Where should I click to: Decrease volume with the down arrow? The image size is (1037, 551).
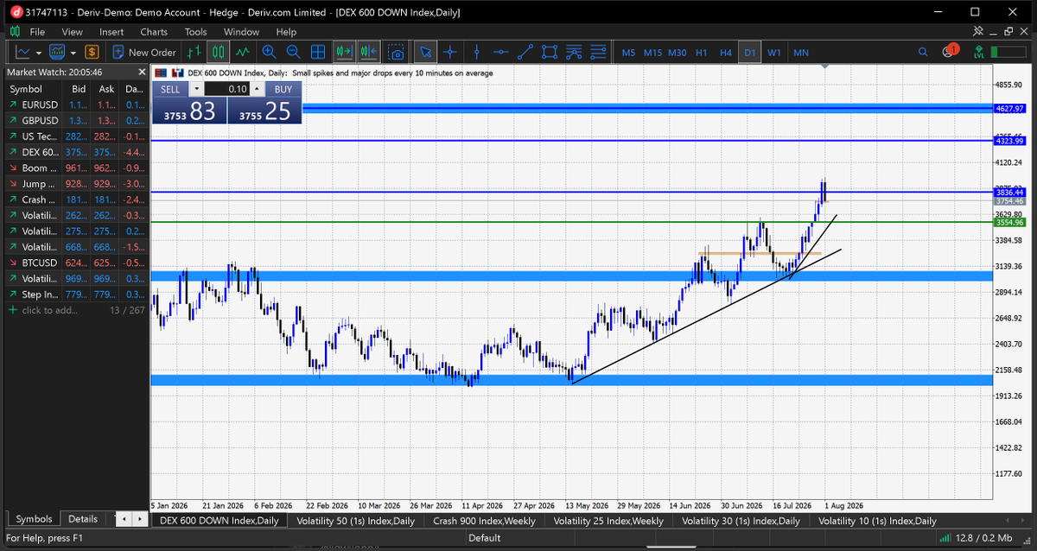pyautogui.click(x=197, y=89)
